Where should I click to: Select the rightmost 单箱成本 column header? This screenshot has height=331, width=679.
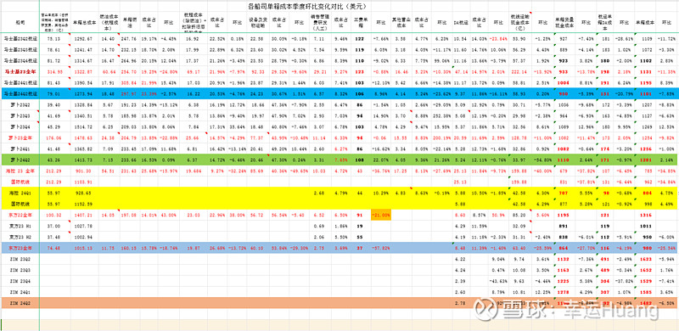click(x=643, y=21)
